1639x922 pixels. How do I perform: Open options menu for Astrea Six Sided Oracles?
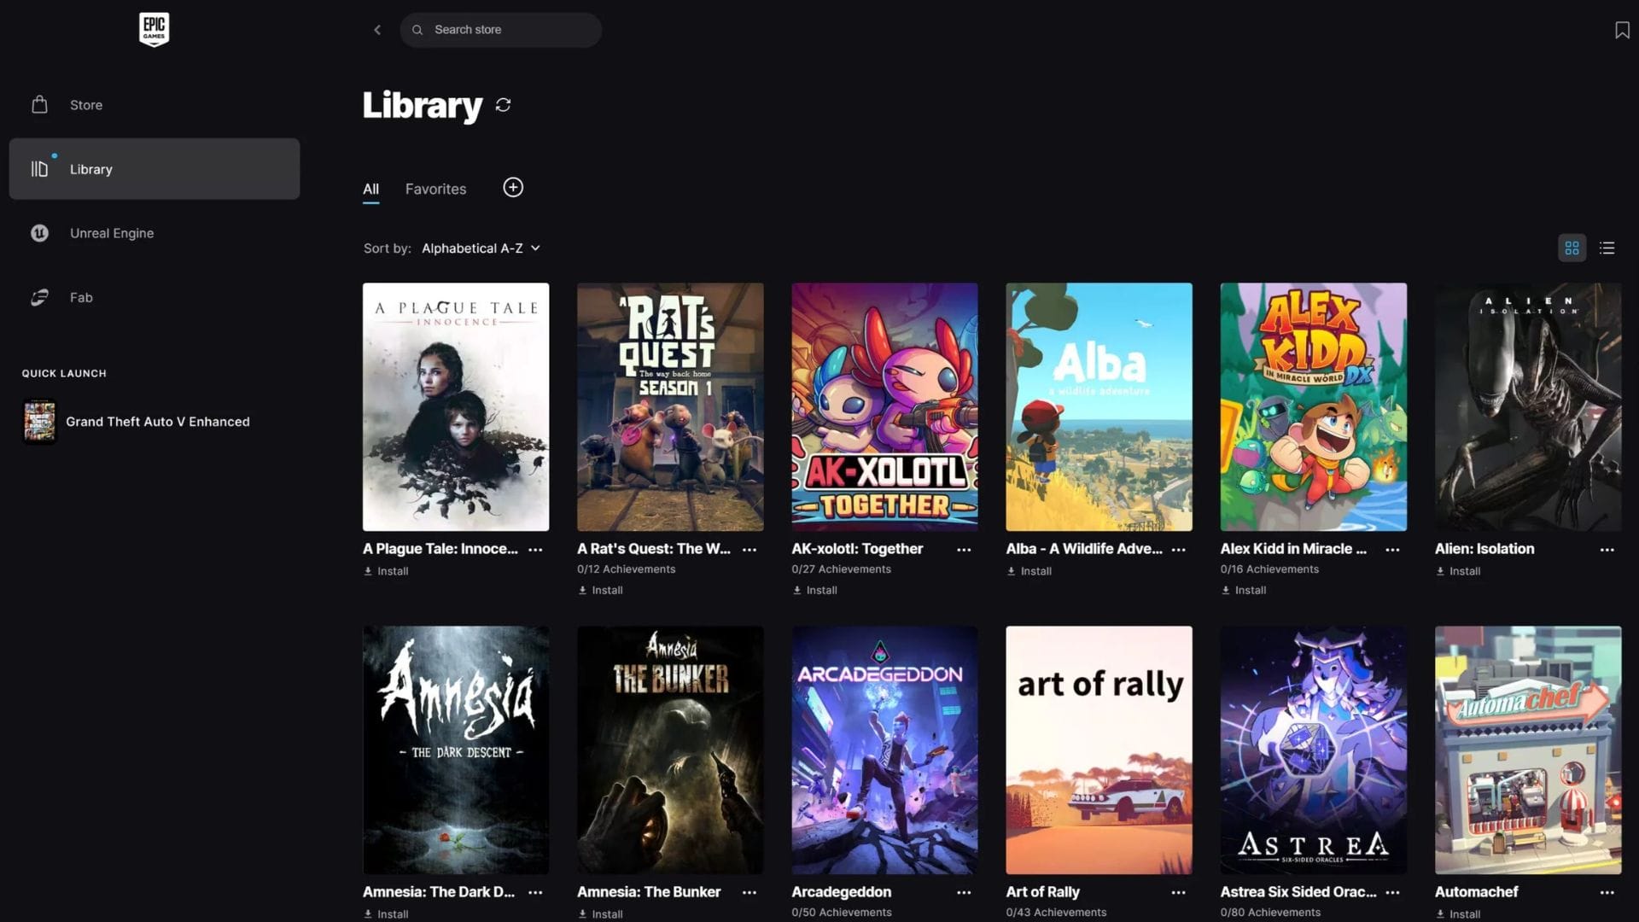tap(1392, 892)
